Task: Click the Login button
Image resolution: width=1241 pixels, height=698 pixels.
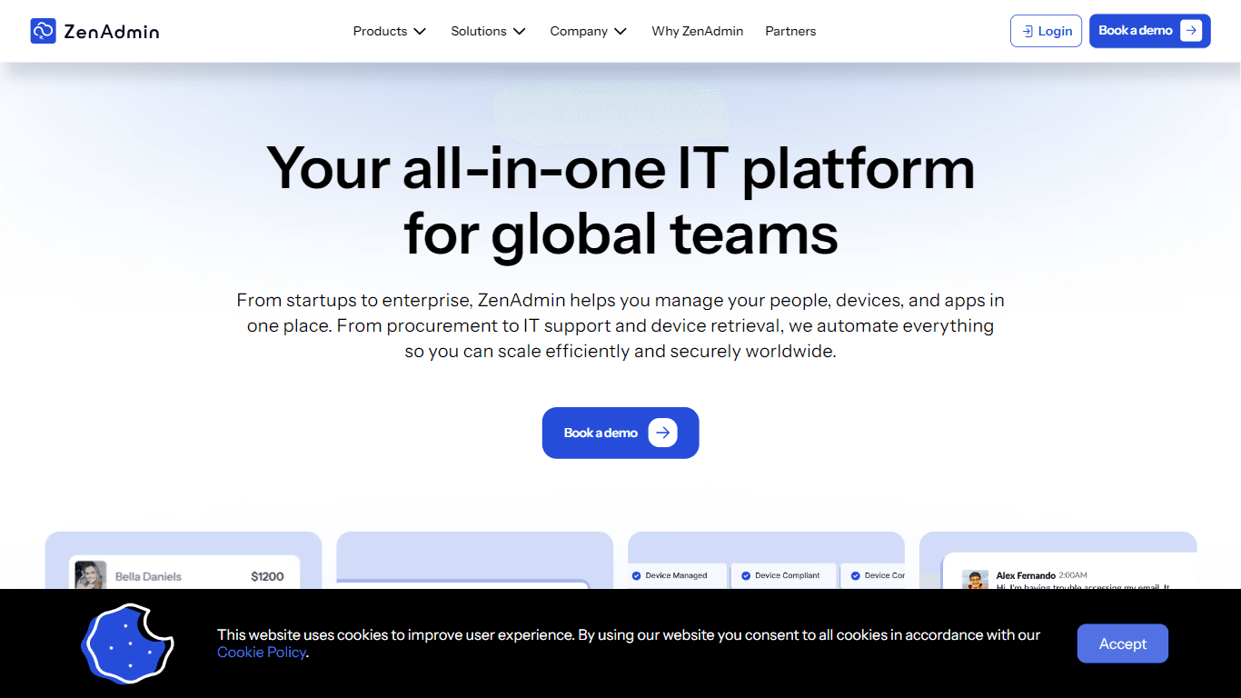Action: click(x=1046, y=31)
